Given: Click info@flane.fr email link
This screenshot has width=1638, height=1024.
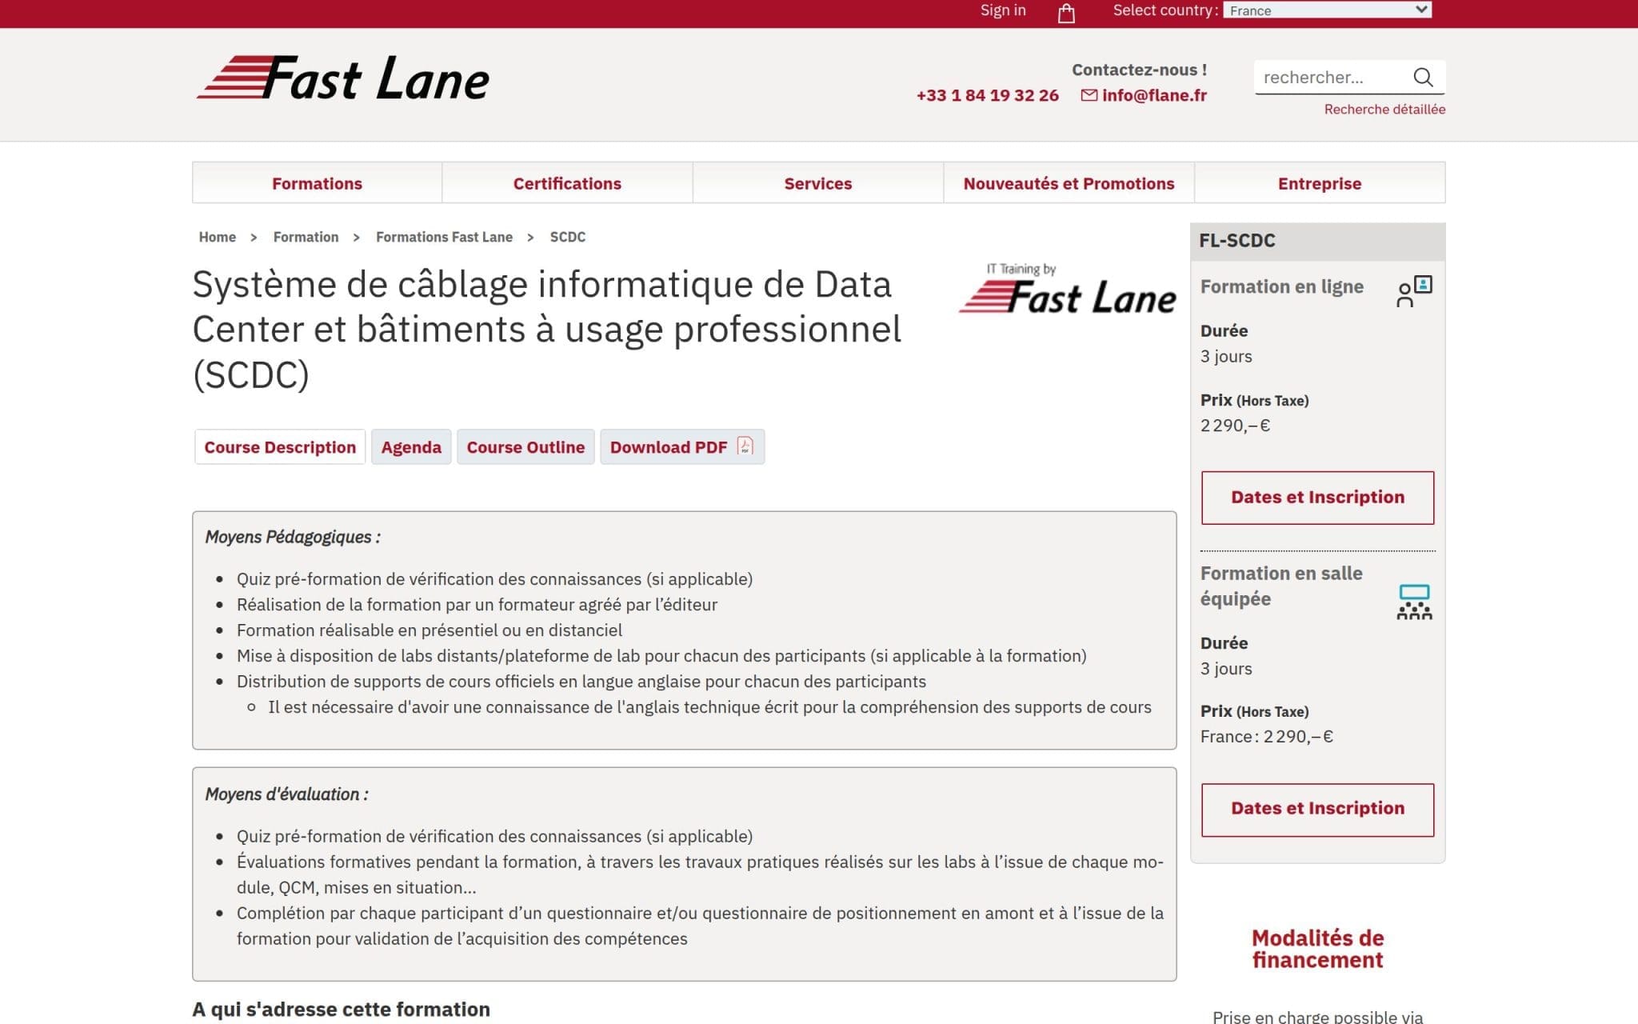Looking at the screenshot, I should pyautogui.click(x=1154, y=95).
